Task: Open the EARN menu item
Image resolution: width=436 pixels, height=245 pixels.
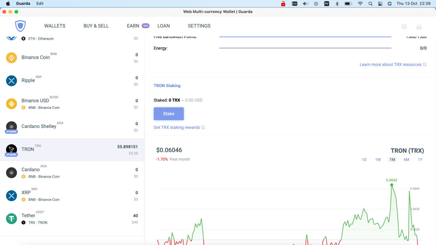Action: [x=133, y=26]
